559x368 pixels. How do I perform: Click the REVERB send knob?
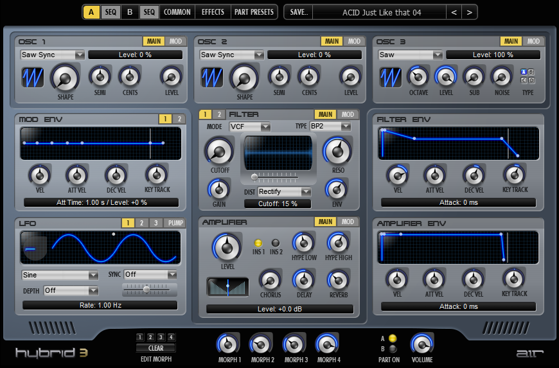(x=338, y=281)
